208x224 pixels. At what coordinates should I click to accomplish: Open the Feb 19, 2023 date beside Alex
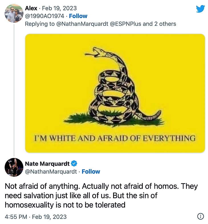[x=59, y=8]
